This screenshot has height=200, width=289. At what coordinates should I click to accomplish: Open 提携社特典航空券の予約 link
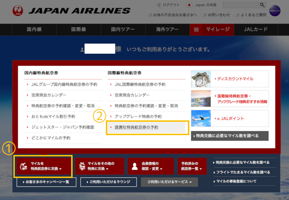pyautogui.click(x=137, y=127)
